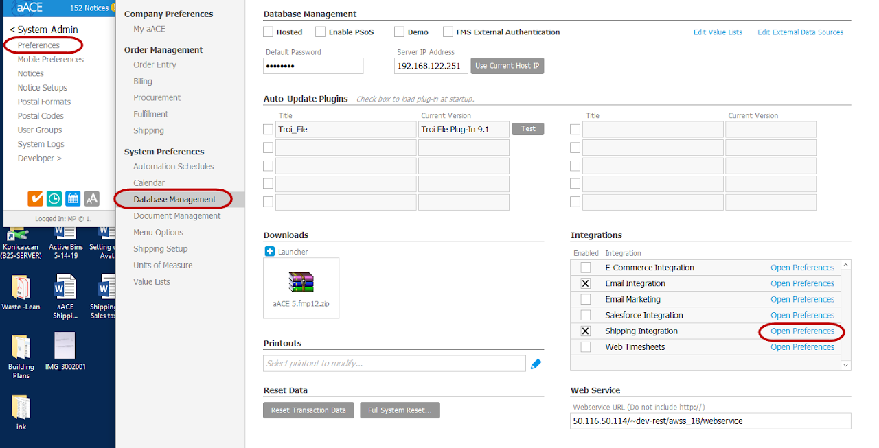879x448 pixels.
Task: Enable E-Commerce Integration checkbox
Action: 586,268
